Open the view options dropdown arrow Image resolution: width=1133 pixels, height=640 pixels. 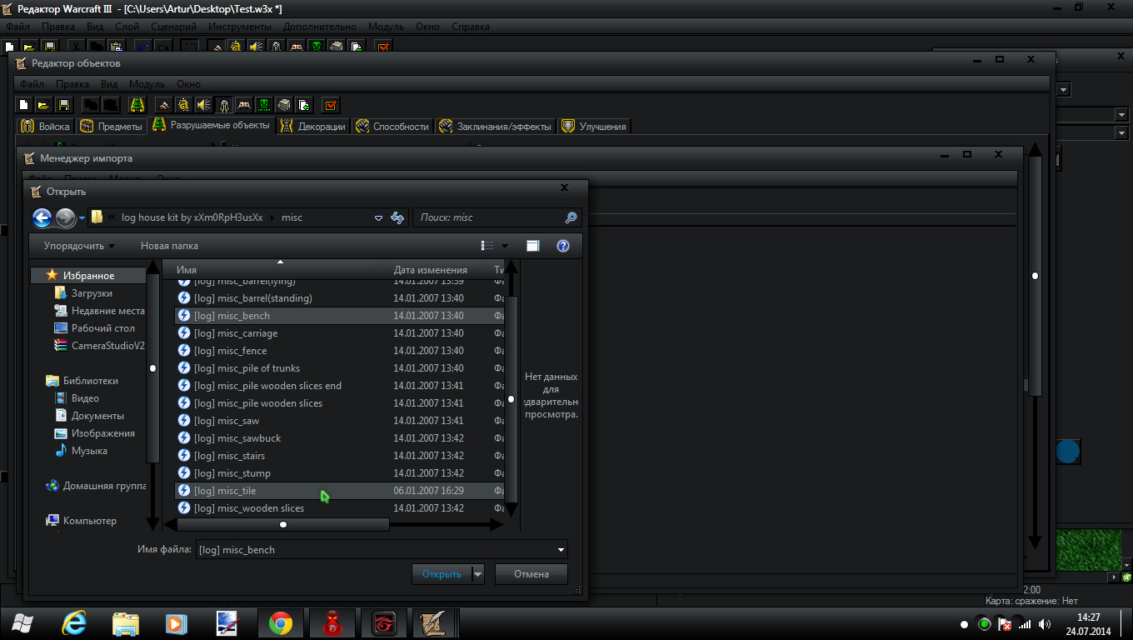tap(505, 246)
